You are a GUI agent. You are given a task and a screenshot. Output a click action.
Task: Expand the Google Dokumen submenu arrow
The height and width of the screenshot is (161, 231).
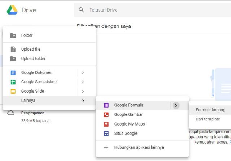(83, 73)
